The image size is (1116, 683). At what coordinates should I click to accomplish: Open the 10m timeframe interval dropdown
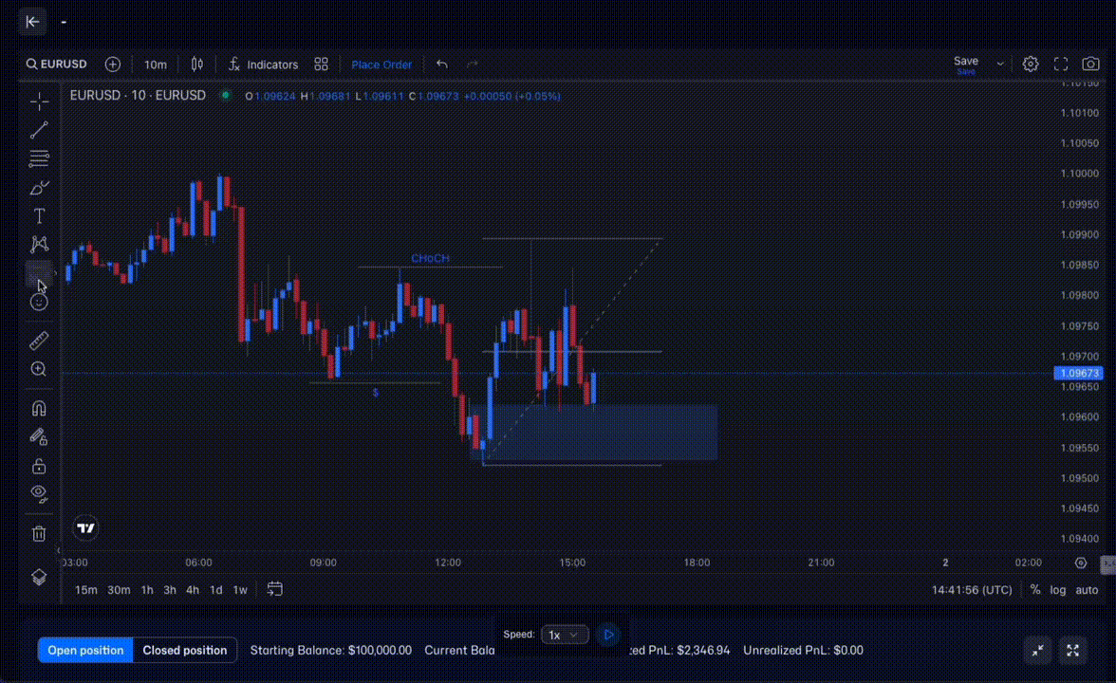pyautogui.click(x=155, y=65)
